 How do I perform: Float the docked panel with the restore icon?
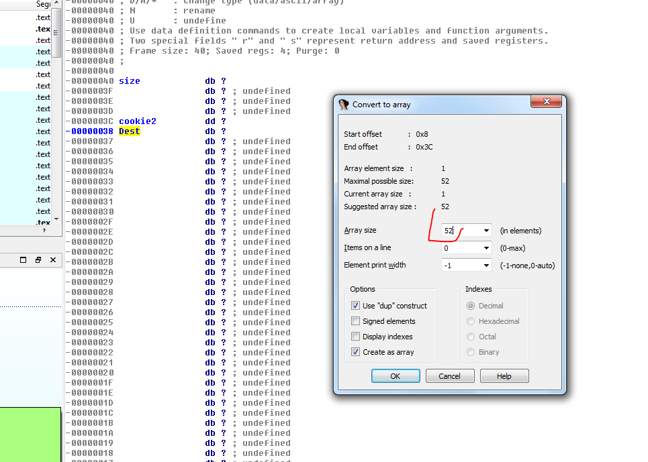point(38,259)
